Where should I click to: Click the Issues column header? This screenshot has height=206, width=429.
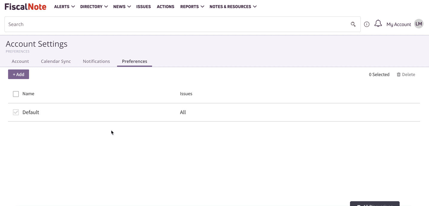[186, 94]
